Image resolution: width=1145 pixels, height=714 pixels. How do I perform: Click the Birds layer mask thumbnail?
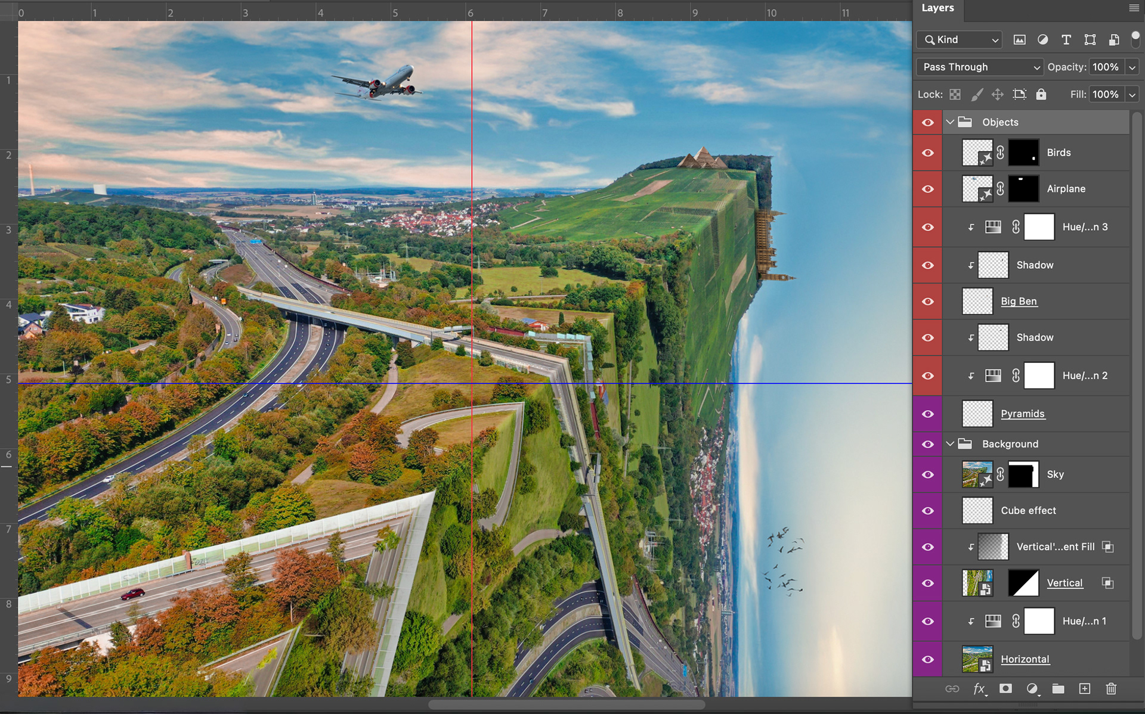[1023, 153]
